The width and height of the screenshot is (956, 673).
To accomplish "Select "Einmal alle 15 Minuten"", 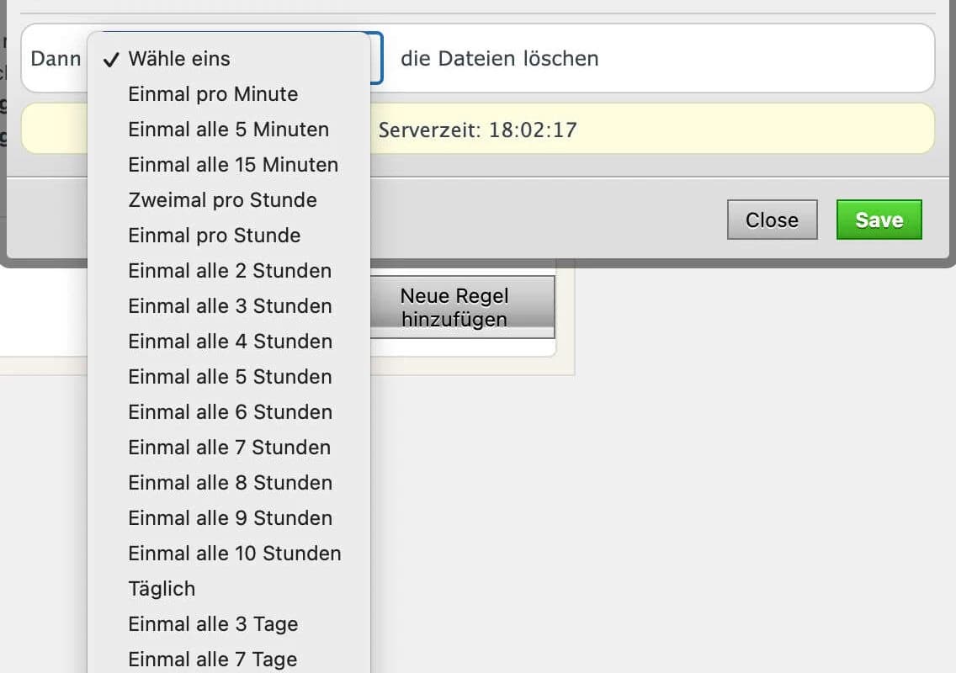I will click(233, 165).
